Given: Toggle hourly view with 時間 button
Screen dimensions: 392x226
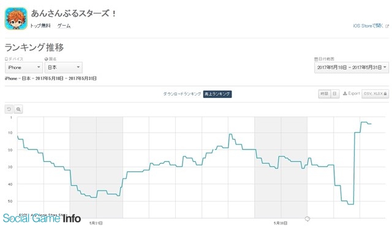Looking at the screenshot, I should point(325,94).
